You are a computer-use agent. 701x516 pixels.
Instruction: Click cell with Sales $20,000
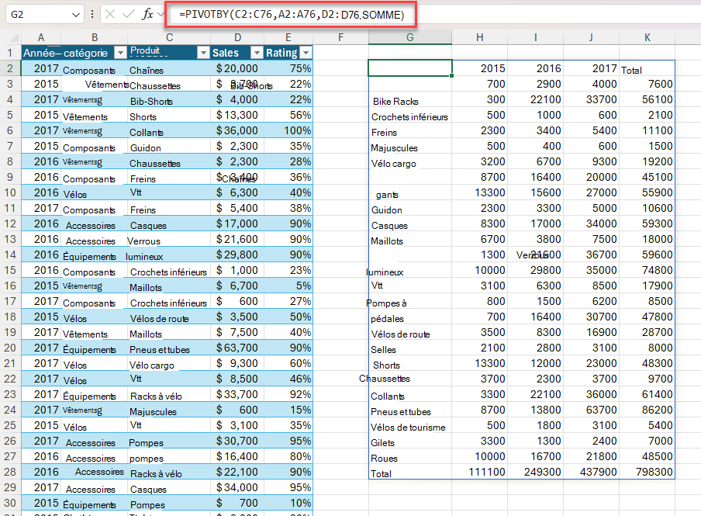[x=237, y=68]
